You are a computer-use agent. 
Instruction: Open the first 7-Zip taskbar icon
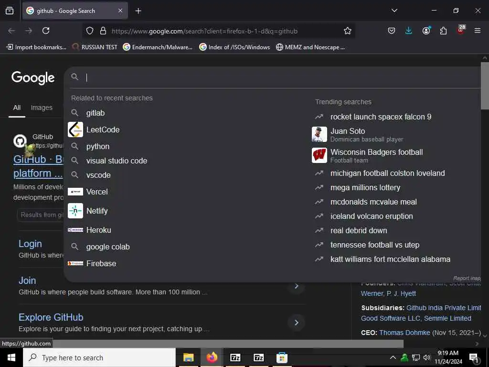click(235, 357)
